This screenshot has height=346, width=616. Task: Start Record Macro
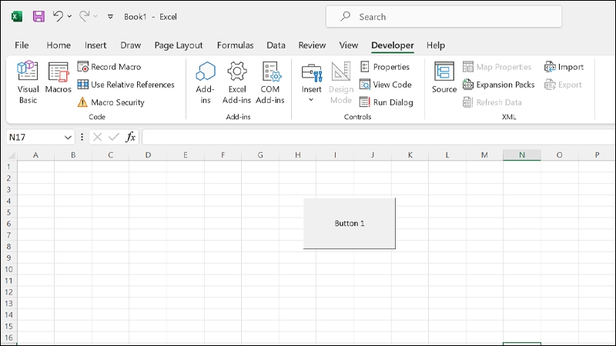109,67
